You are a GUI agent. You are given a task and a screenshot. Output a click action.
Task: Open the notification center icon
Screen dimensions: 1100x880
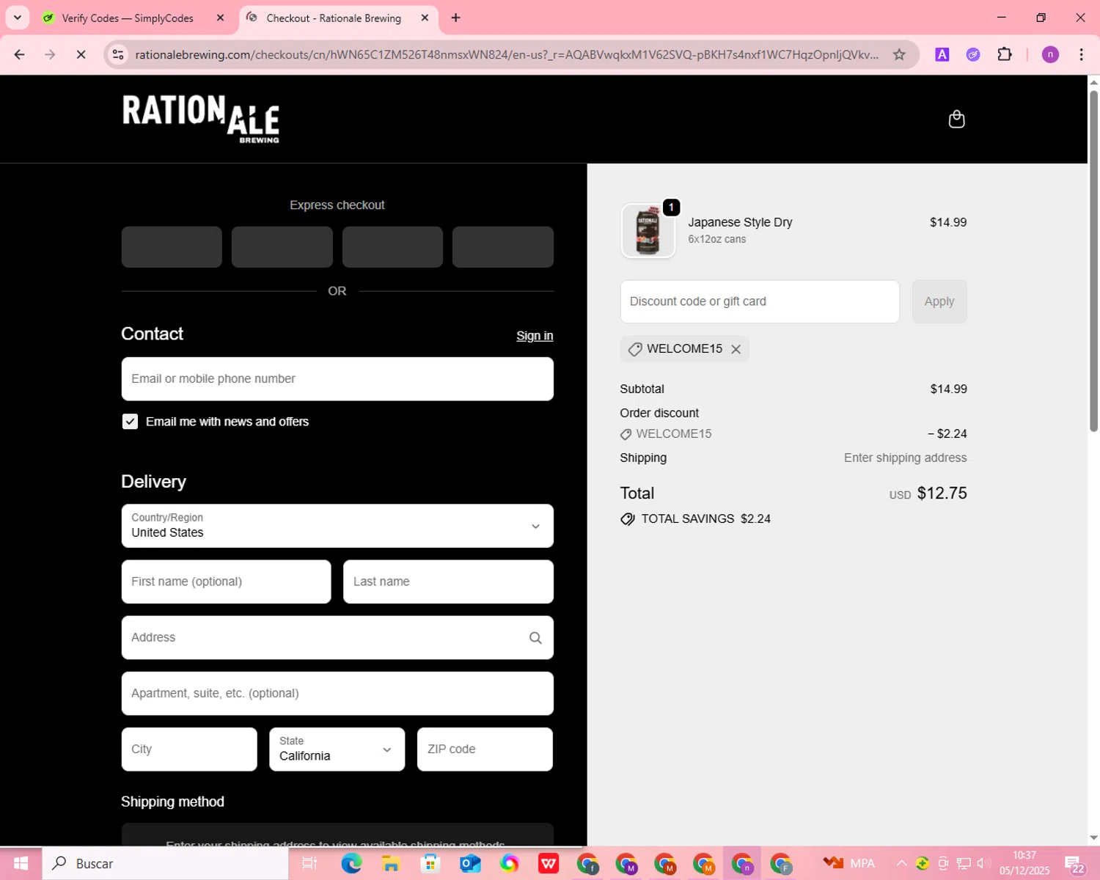point(1074,863)
